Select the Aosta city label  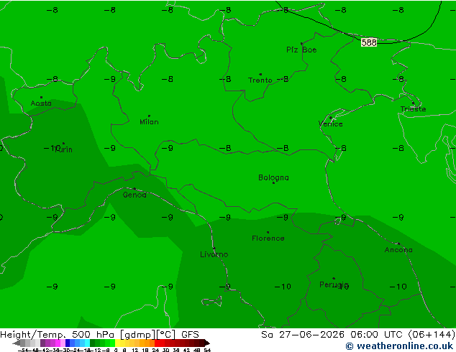click(41, 103)
